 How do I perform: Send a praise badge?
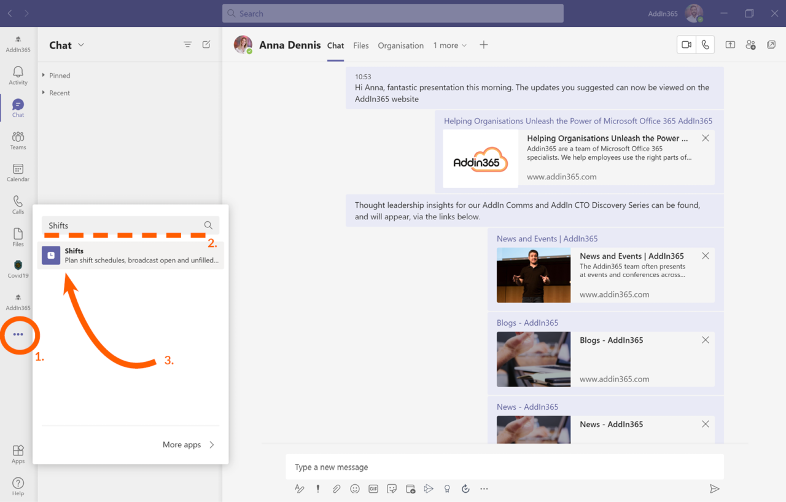447,488
